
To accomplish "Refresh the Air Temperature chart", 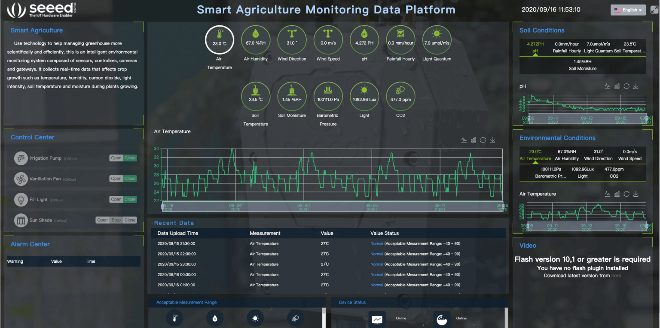I will point(483,140).
